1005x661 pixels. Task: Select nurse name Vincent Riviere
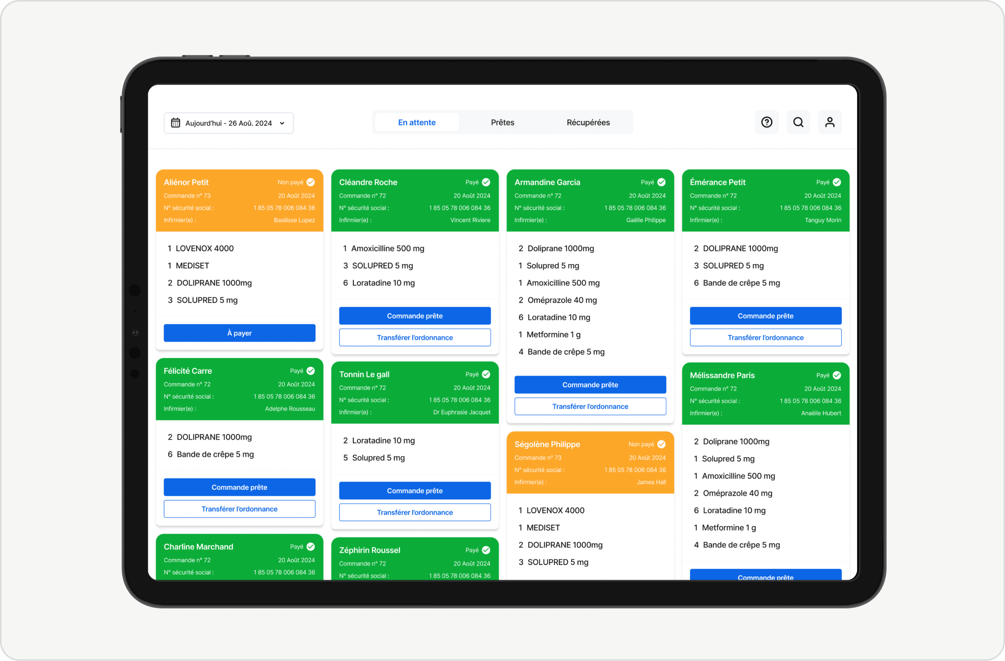tap(470, 220)
